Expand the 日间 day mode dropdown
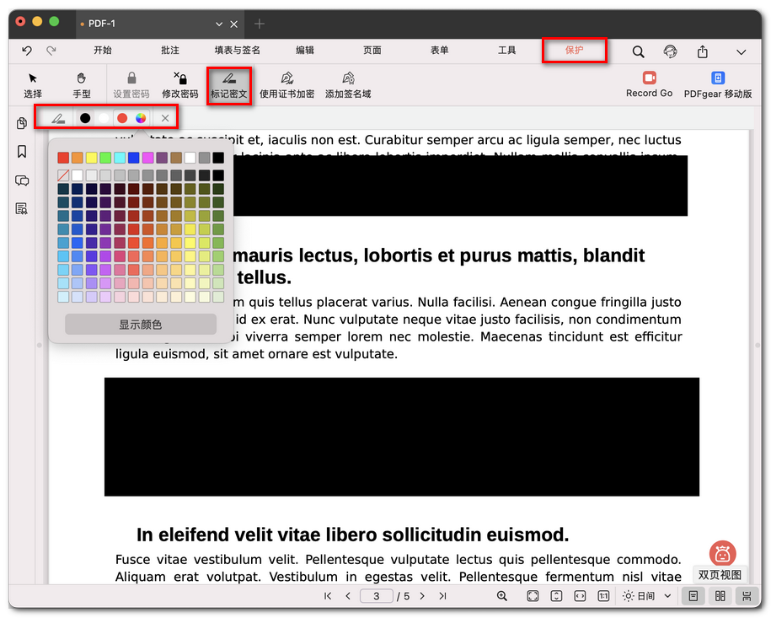This screenshot has height=618, width=771. (667, 596)
